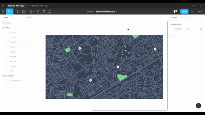Switch to the Prototype tab

(x=183, y=18)
